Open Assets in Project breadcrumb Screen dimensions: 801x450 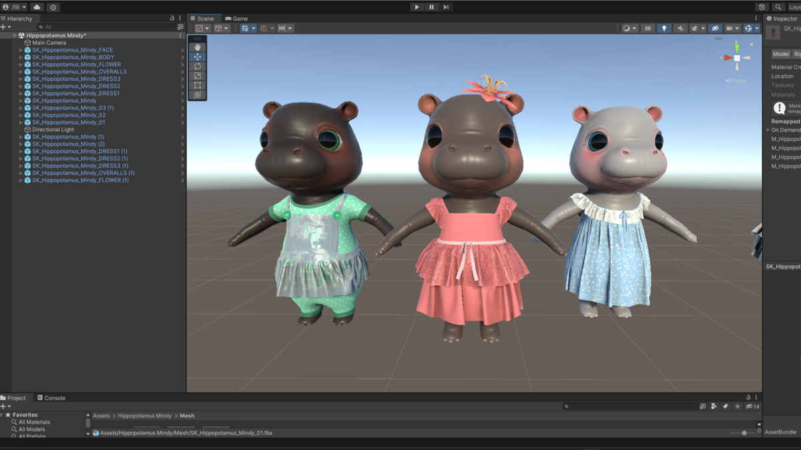(101, 416)
